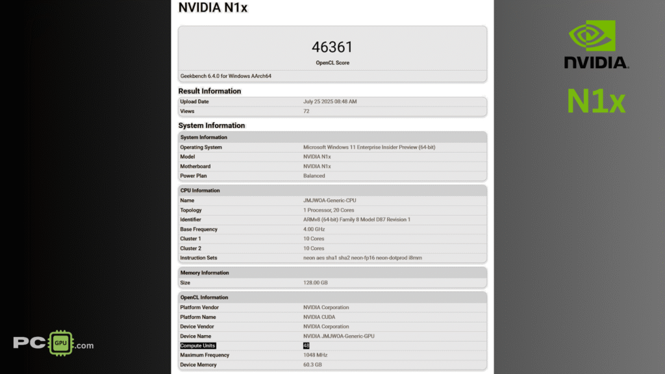Select the 1 Processor, 20 Cores value
Viewport: 665px width, 374px height.
click(329, 210)
